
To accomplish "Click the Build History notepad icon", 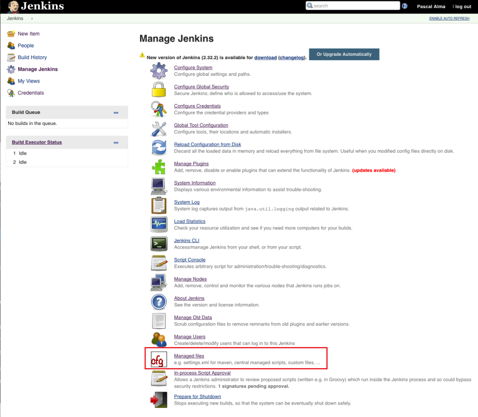I will coord(11,58).
